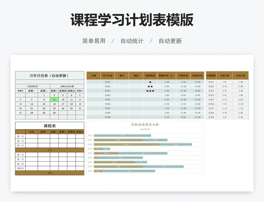
Task: Click the 甘特进度图表分析 chart title
Action: (x=145, y=125)
